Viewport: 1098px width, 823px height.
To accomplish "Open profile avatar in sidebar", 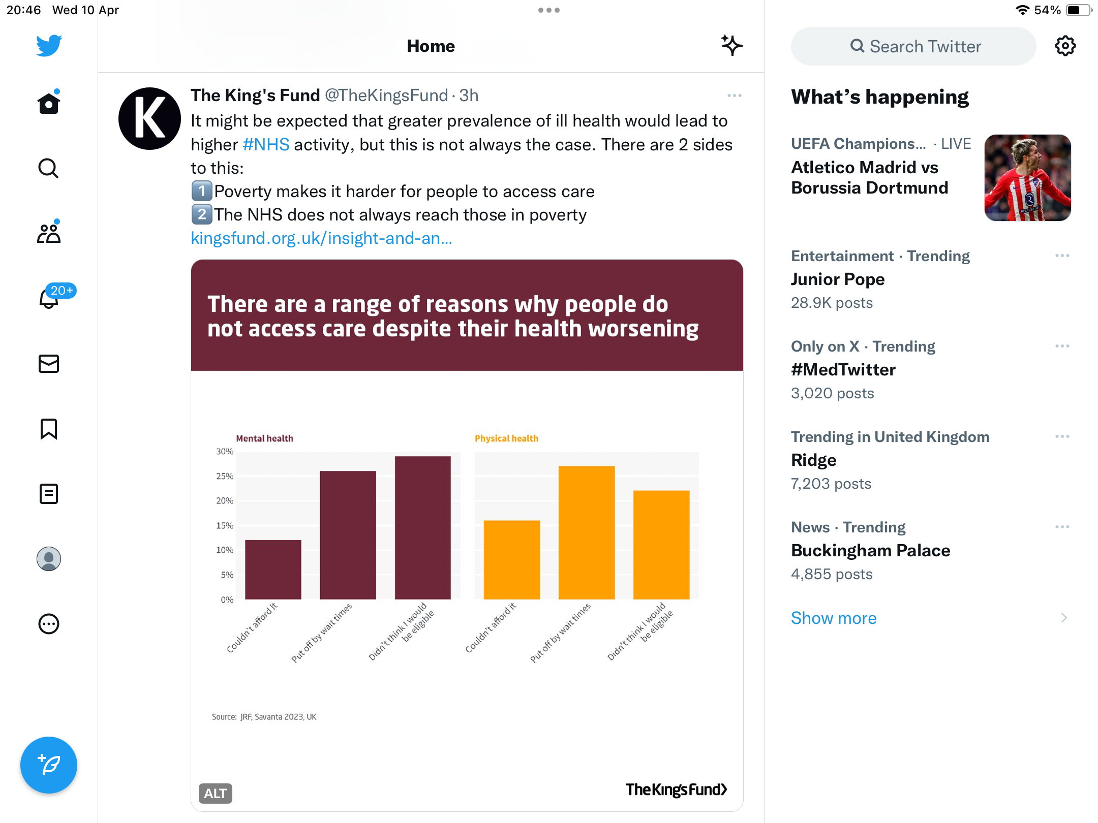I will click(x=49, y=559).
